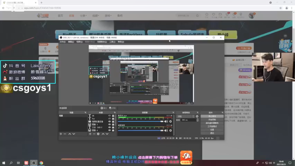
Task: Click the 开始录制 button in OBS controls
Action: pyautogui.click(x=212, y=120)
